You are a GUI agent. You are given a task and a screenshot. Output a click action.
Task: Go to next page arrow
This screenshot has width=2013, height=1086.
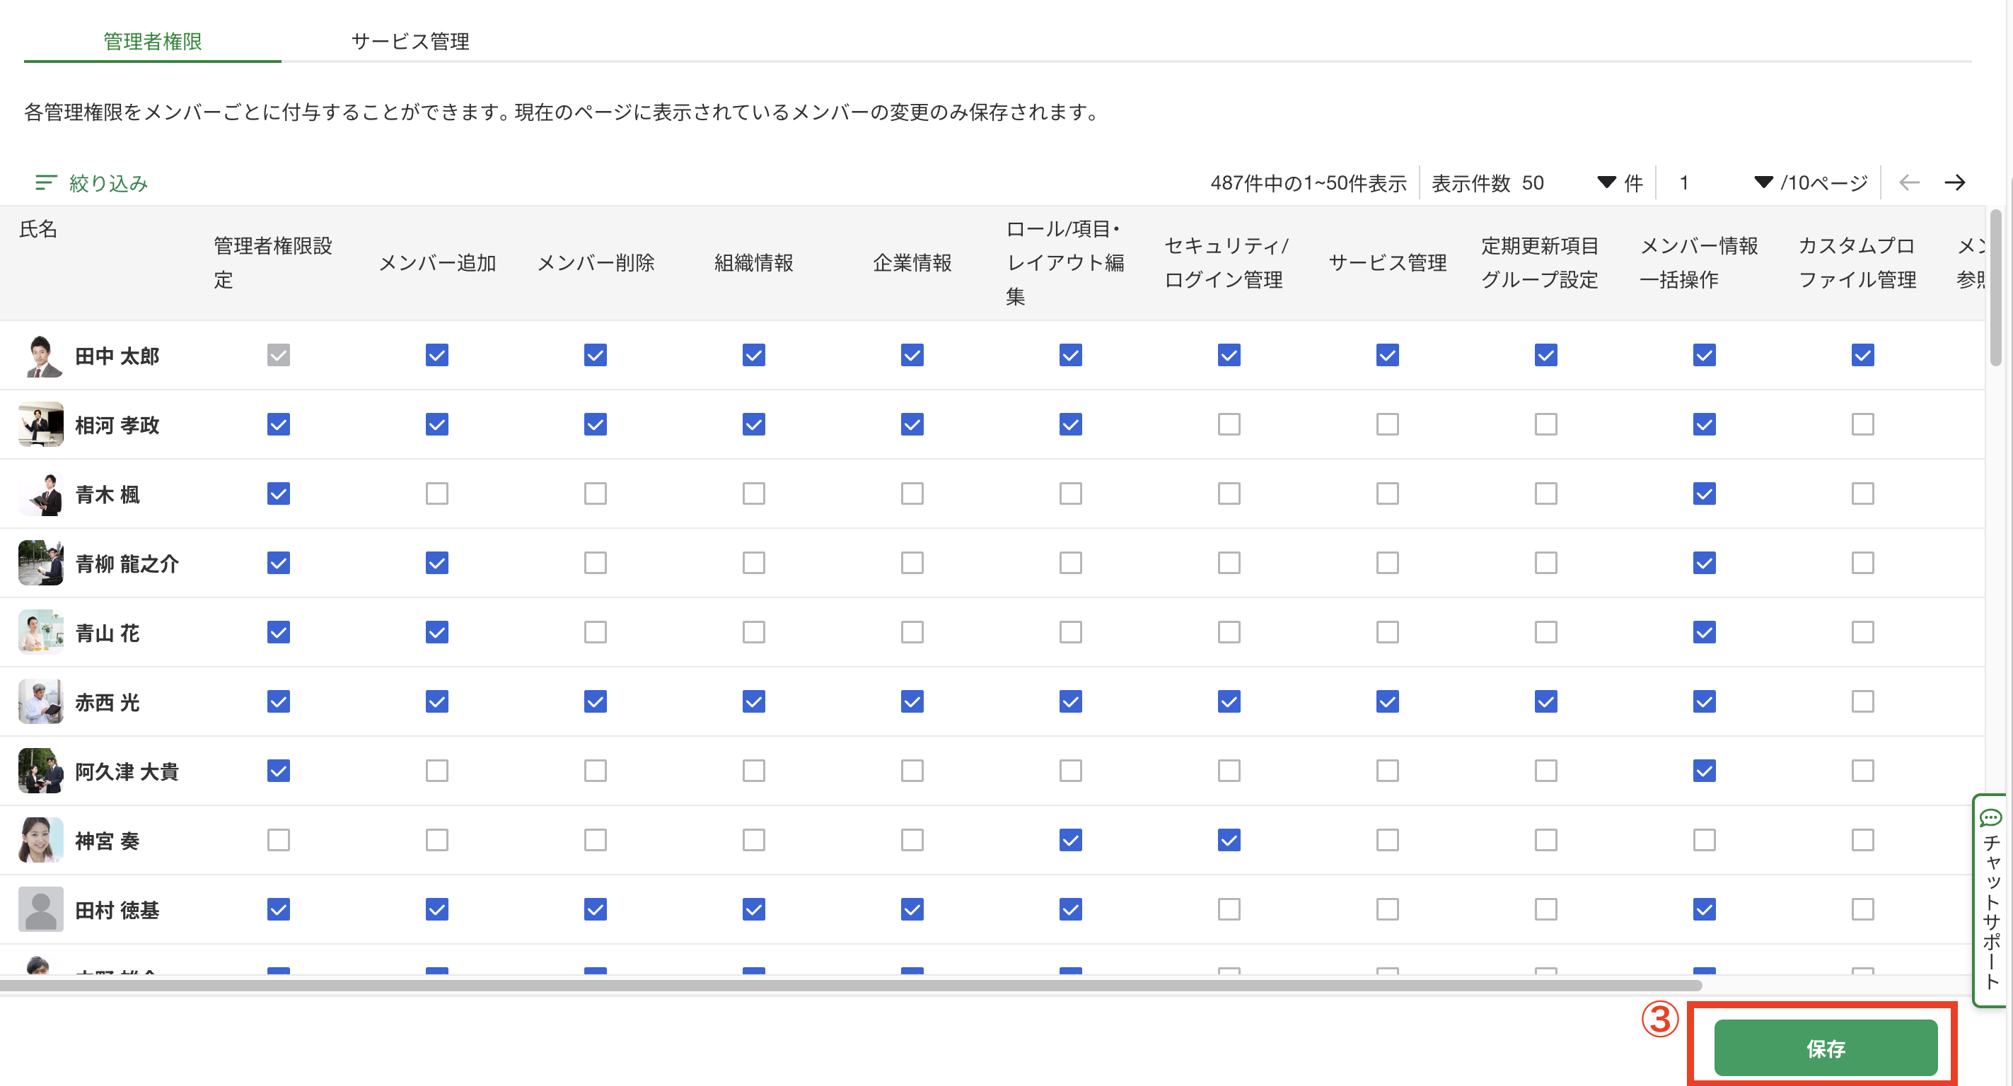(x=1954, y=182)
